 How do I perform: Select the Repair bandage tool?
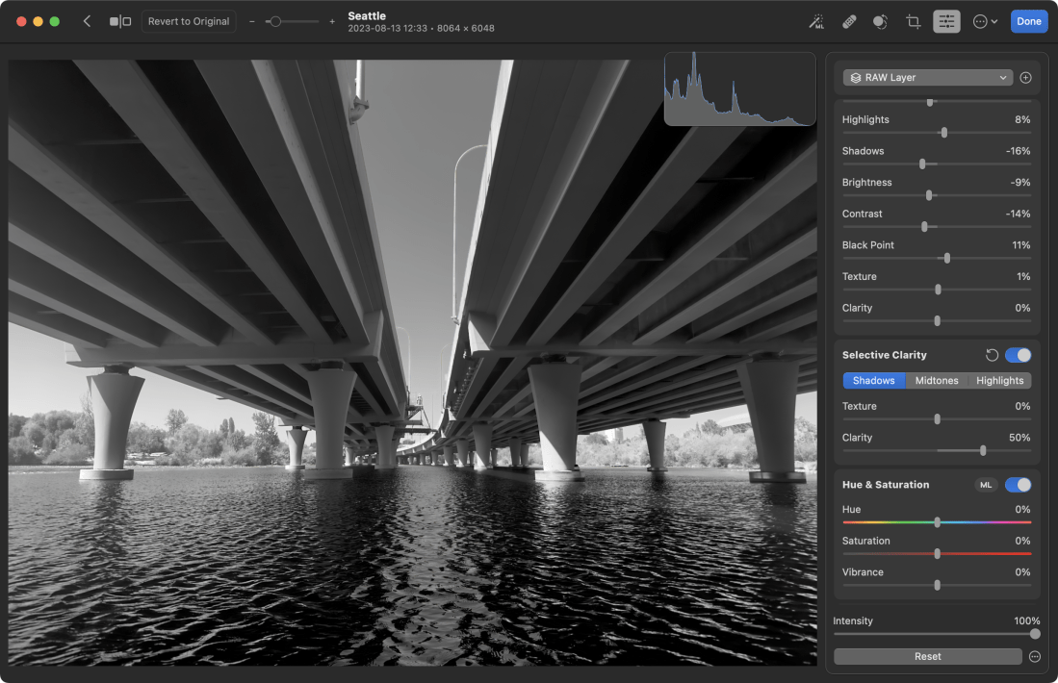(x=849, y=21)
